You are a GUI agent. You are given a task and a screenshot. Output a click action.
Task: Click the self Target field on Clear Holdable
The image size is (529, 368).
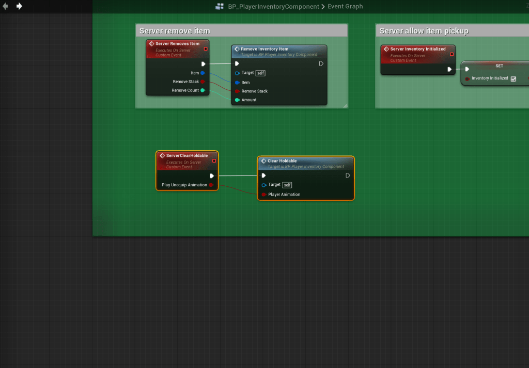(287, 185)
